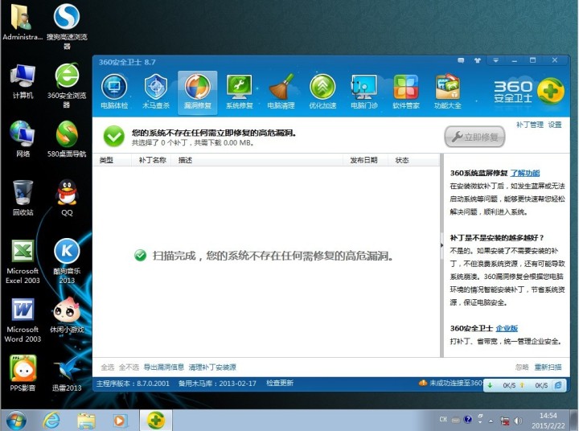Select Microsoft Excel 2003 desktop icon
579x431 pixels.
tap(23, 261)
